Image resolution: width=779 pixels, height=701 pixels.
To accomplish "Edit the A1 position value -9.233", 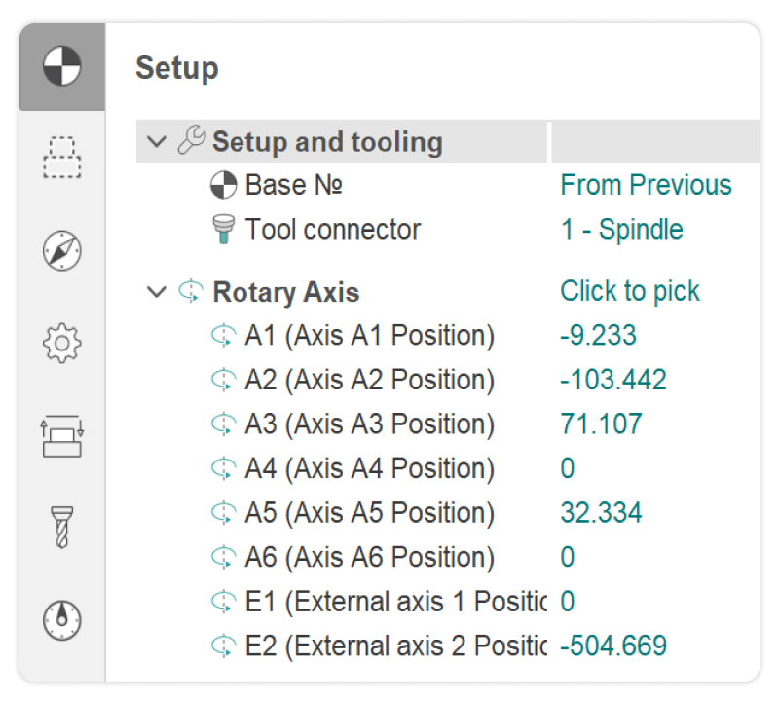I will coord(598,336).
